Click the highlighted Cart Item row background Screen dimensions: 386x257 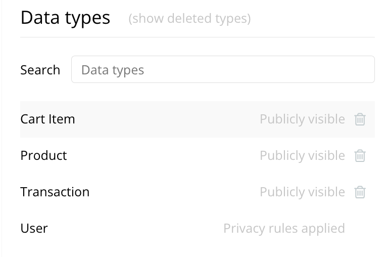tap(167, 119)
